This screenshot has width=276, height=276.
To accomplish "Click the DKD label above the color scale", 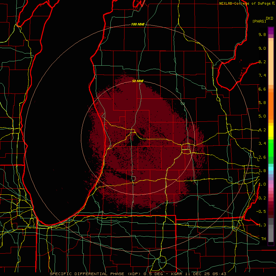I will click(x=270, y=18).
